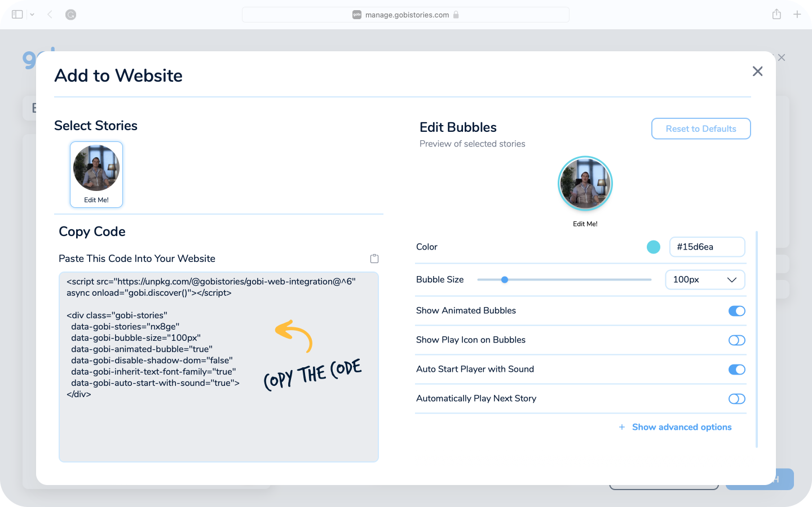Enable Automatically Play Next Story toggle

[x=737, y=399]
